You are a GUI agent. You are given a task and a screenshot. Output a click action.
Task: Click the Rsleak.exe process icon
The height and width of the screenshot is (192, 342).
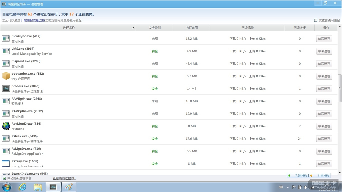click(x=6, y=138)
